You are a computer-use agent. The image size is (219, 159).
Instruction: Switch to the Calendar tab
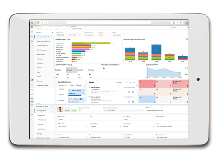tap(41, 27)
